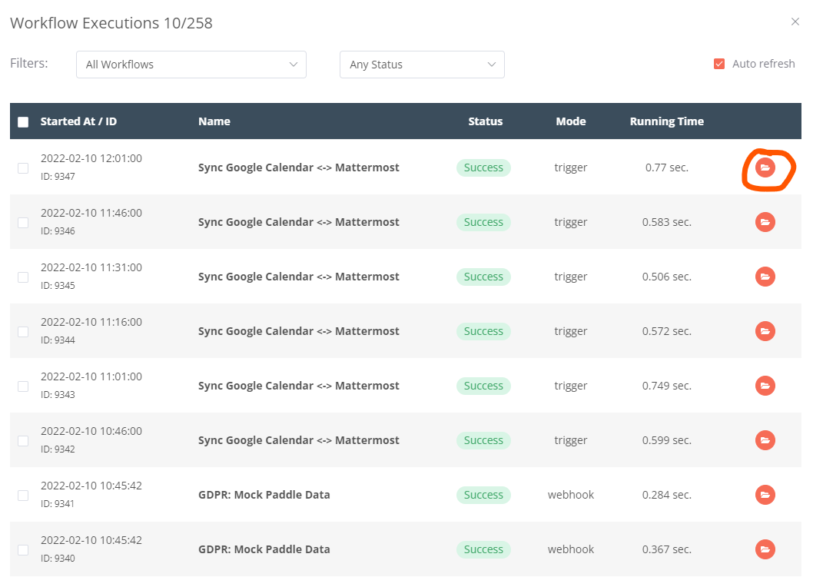This screenshot has height=577, width=813.
Task: Check the row for execution ID 9341
Action: coord(23,496)
